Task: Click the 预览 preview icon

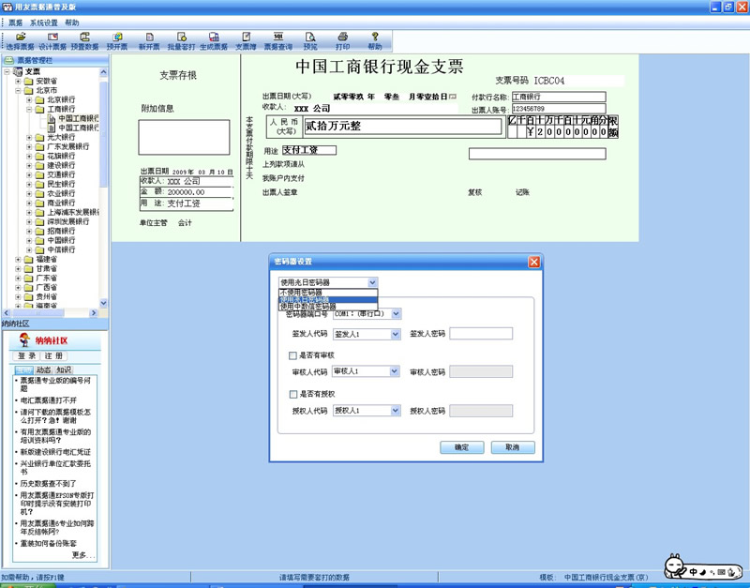Action: click(x=310, y=37)
